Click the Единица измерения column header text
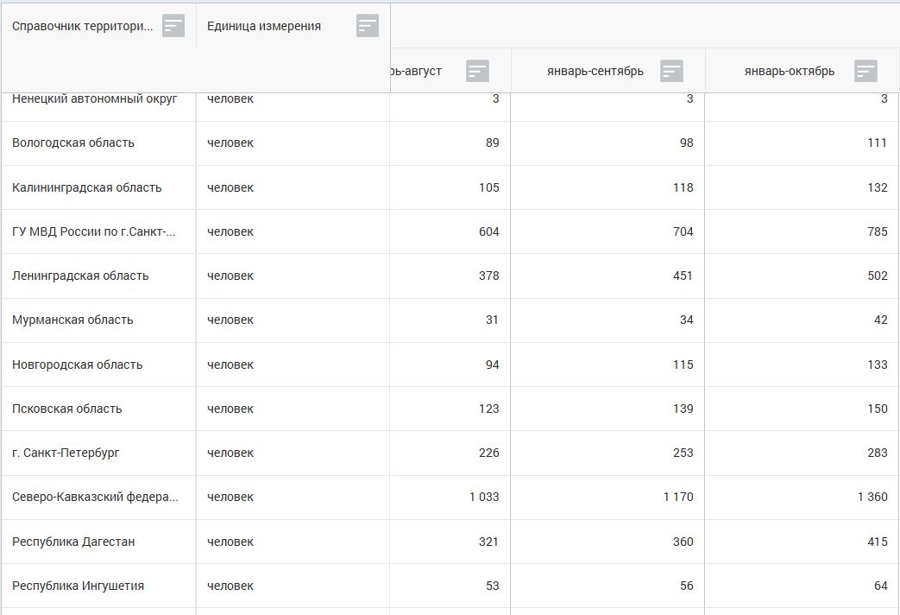This screenshot has width=900, height=615. click(x=264, y=26)
